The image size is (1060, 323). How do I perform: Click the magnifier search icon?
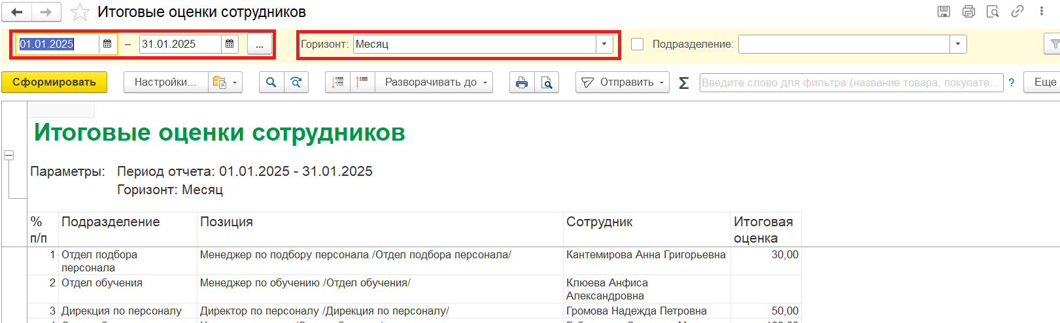coord(271,82)
